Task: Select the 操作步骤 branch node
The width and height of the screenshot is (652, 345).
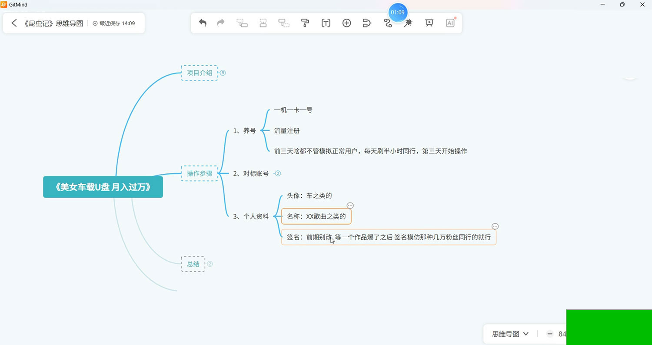Action: [x=200, y=173]
